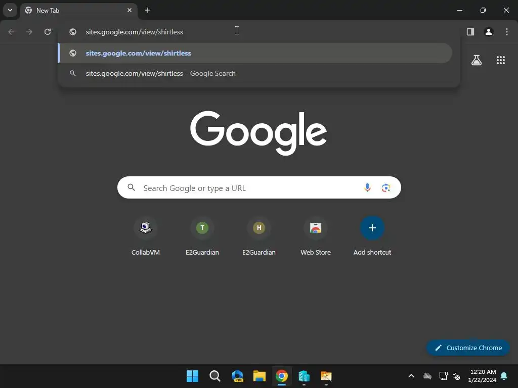Click the Google logo
This screenshot has height=388, width=518.
[258, 133]
